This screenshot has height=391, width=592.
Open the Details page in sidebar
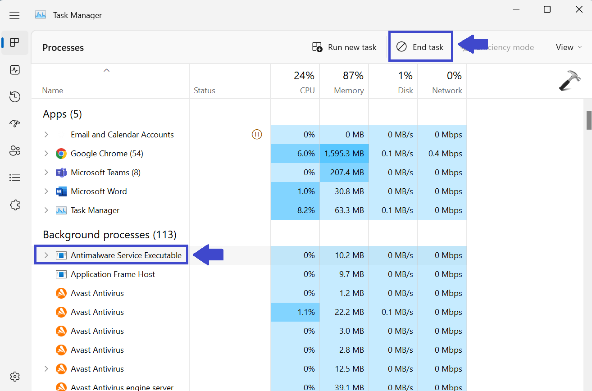pos(15,178)
